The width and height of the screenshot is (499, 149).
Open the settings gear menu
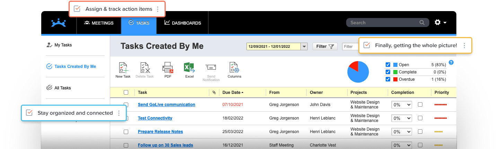pos(438,22)
